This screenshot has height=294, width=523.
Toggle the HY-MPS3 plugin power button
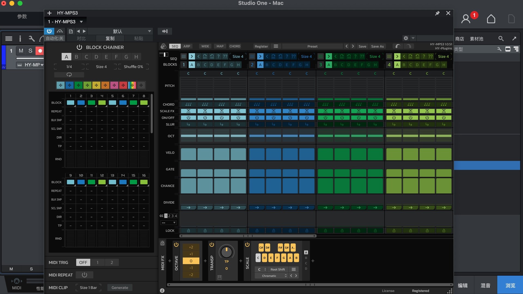[49, 31]
